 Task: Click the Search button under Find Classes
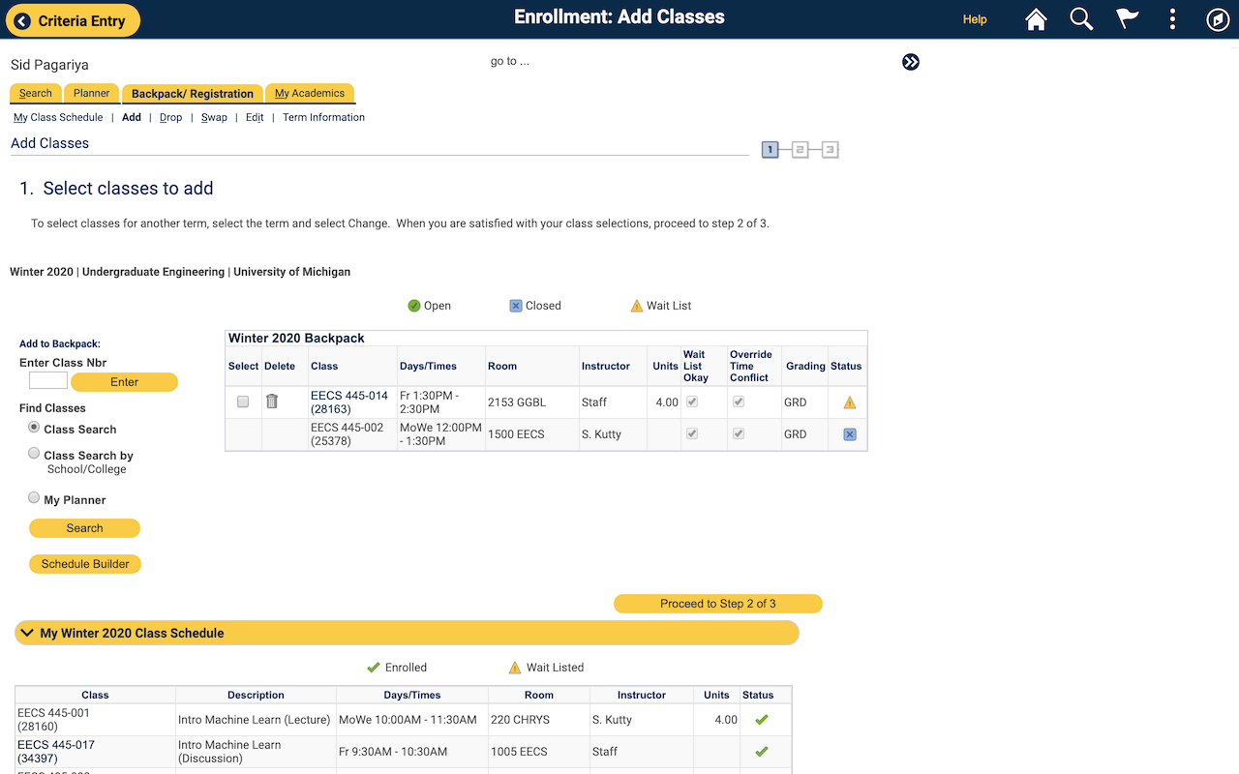click(x=84, y=528)
